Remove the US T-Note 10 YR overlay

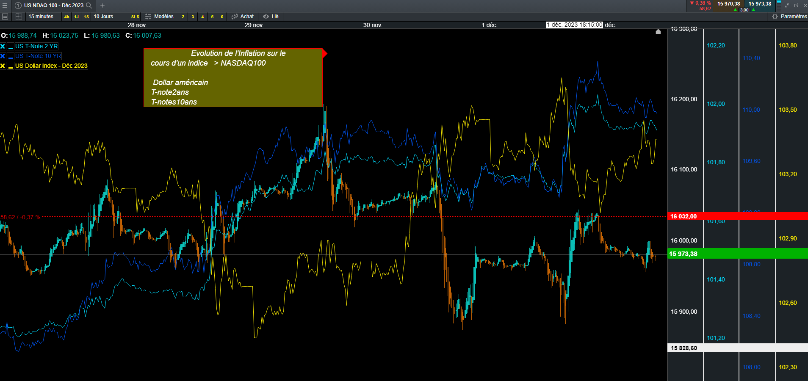click(3, 56)
